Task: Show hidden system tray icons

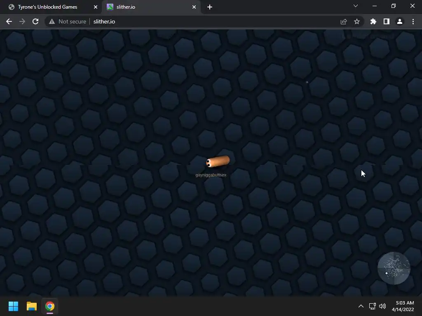Action: (361, 306)
